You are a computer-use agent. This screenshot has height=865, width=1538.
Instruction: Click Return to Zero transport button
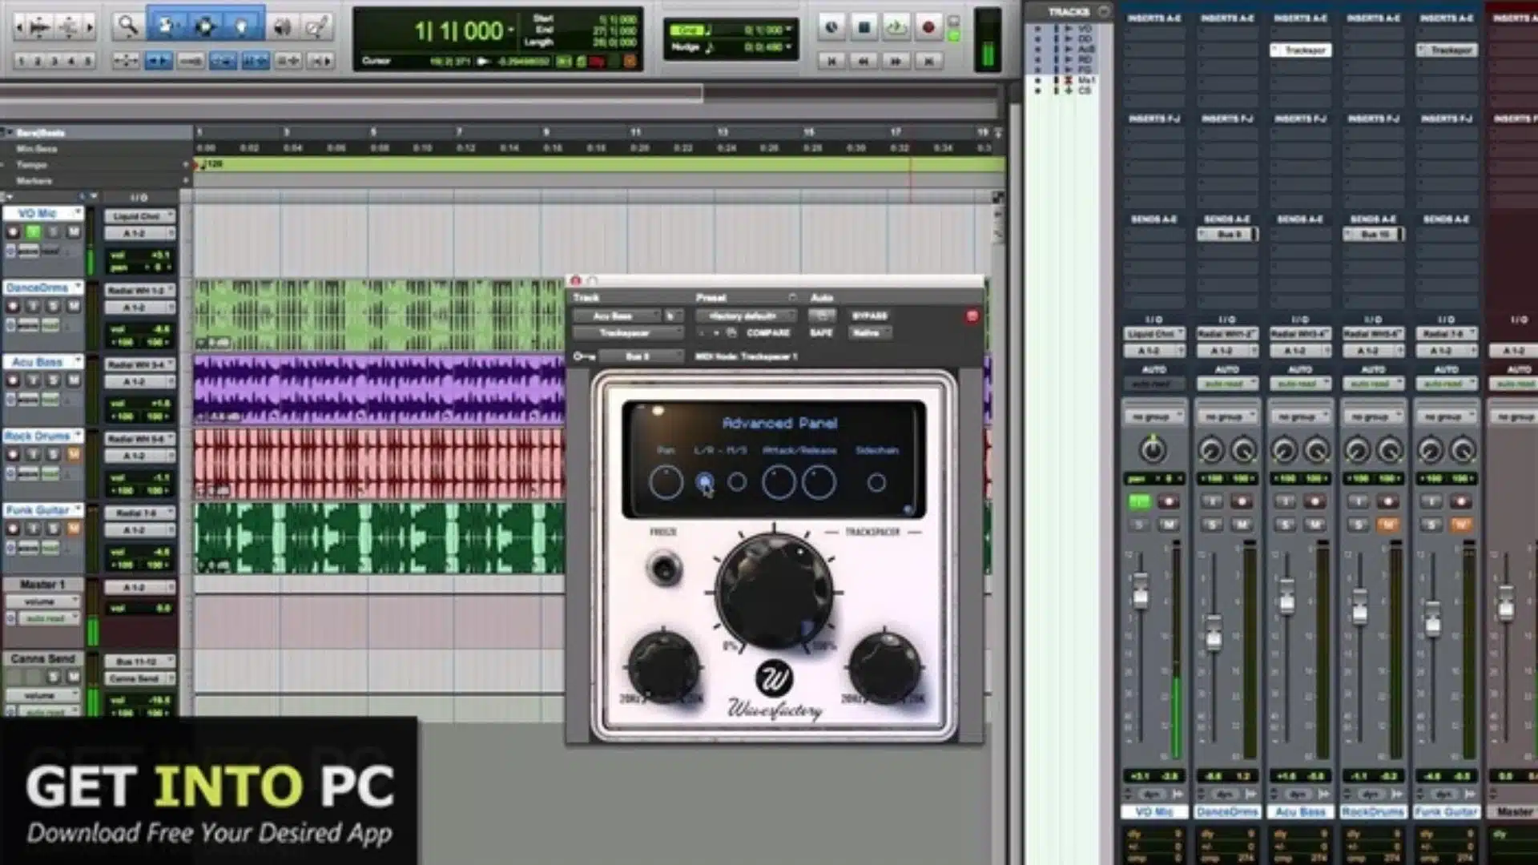pyautogui.click(x=831, y=61)
